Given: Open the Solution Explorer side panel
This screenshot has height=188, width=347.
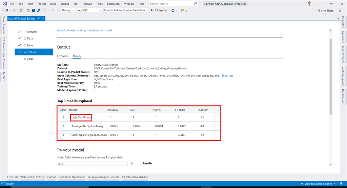Looking at the screenshot, I should coord(343,76).
